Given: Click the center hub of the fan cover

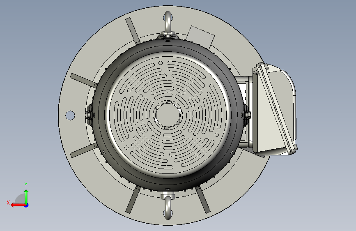Looking at the screenshot, I should click(168, 115).
